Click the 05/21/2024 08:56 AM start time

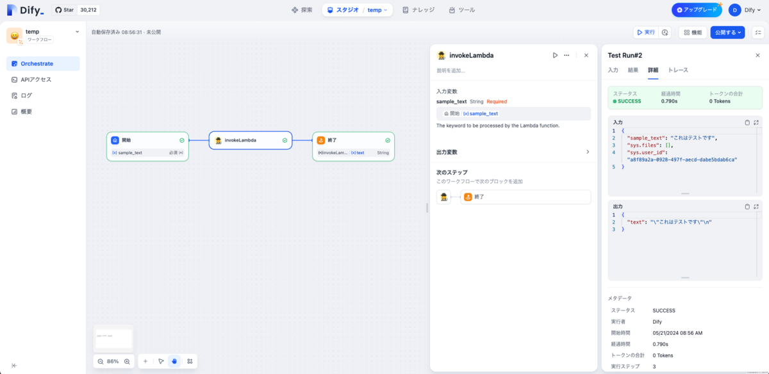tap(677, 333)
